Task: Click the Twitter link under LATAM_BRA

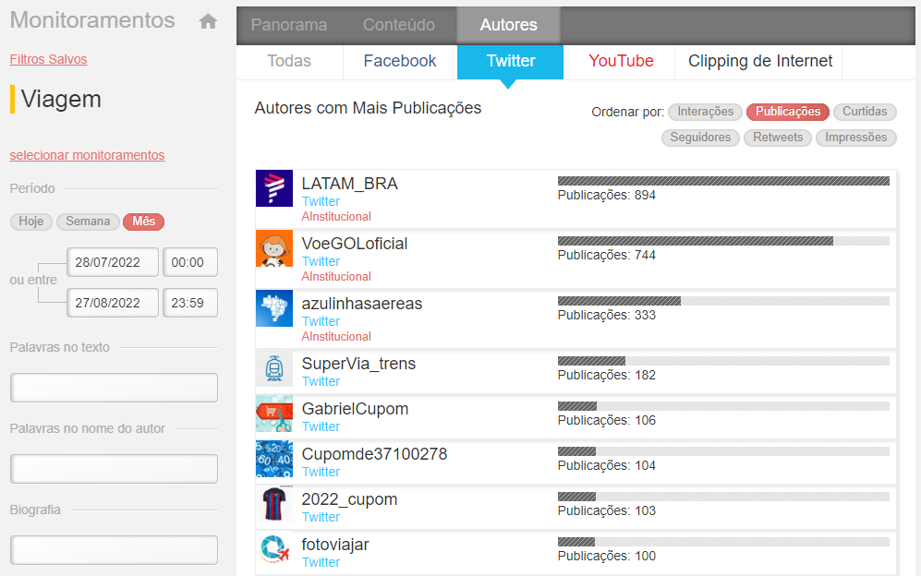Action: [321, 201]
